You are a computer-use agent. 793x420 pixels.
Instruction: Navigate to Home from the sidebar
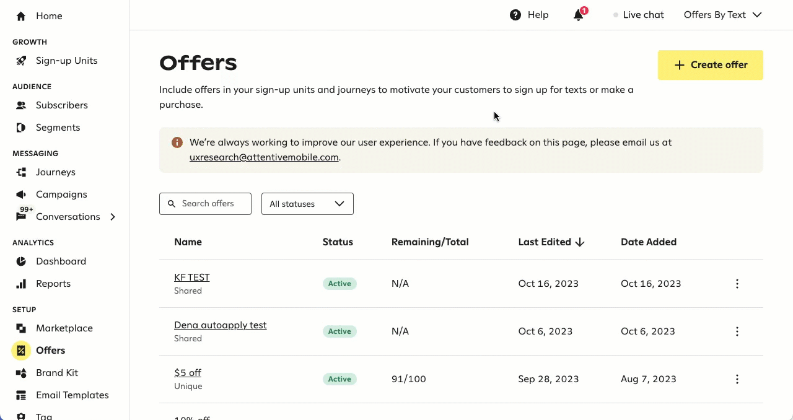[x=49, y=15]
